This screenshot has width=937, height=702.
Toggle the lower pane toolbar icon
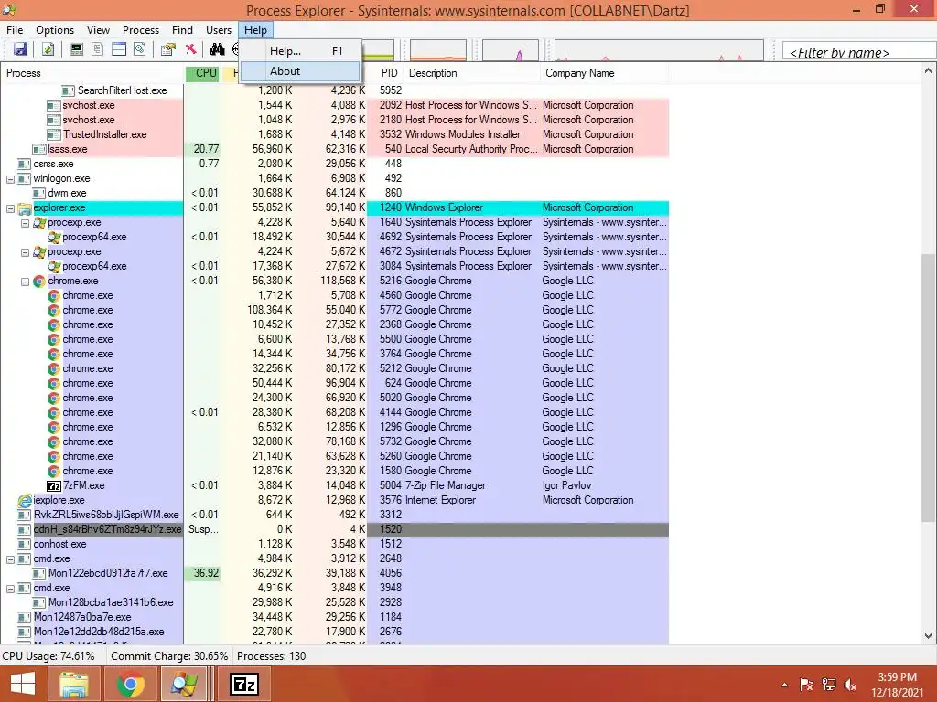118,49
